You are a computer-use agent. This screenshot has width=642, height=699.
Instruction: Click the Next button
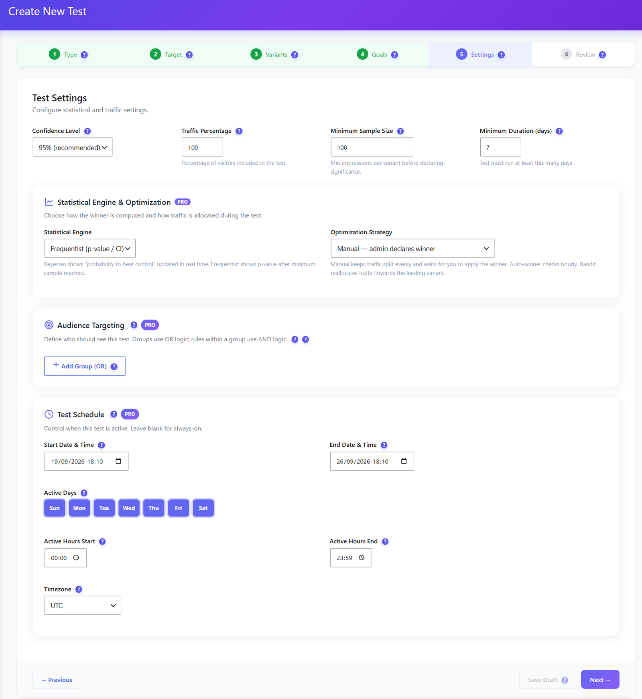600,679
